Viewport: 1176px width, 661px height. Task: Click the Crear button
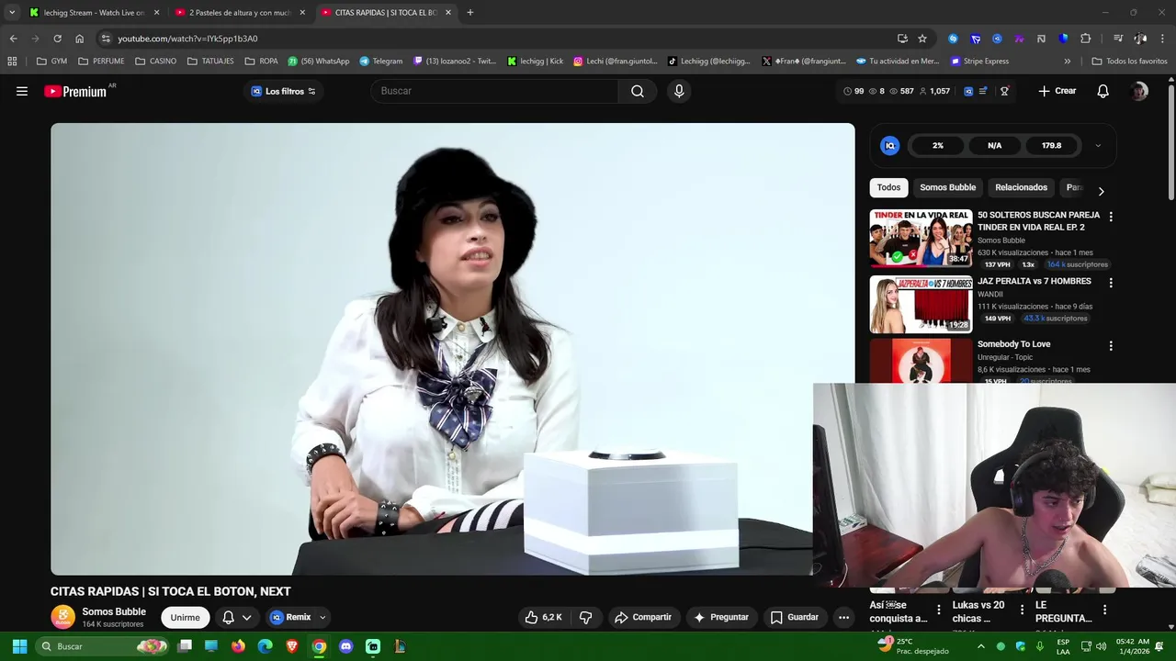click(x=1057, y=91)
